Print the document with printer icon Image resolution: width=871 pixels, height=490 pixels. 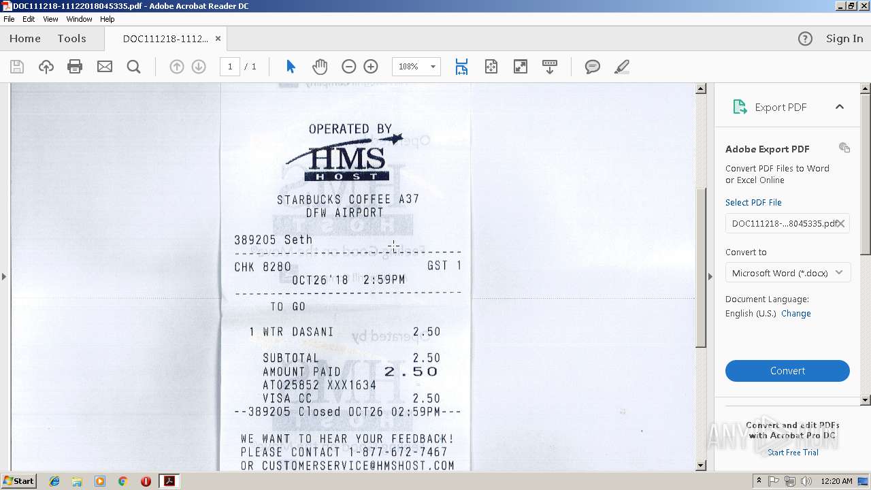pos(75,67)
